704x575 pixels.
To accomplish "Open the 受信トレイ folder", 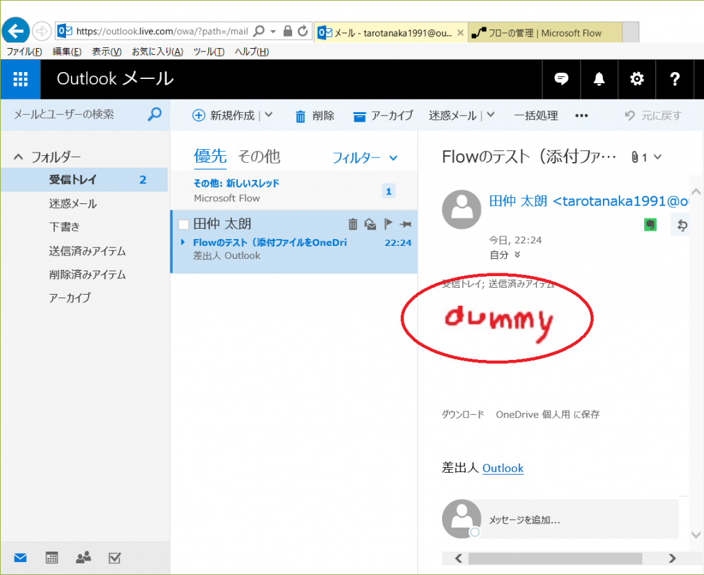I will point(85,180).
